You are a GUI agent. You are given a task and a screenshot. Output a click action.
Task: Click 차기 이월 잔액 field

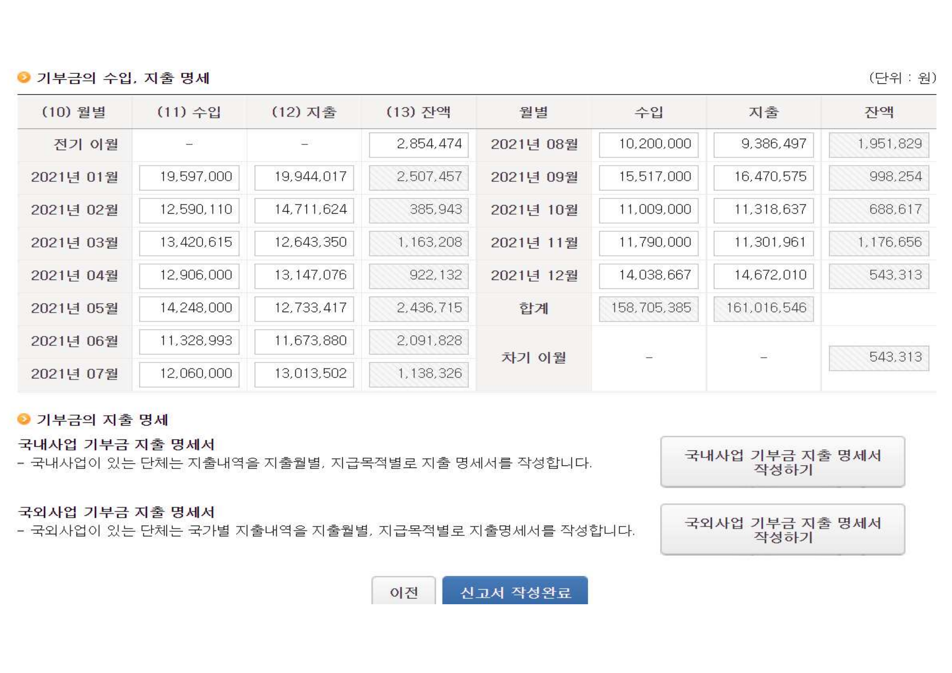coord(879,358)
